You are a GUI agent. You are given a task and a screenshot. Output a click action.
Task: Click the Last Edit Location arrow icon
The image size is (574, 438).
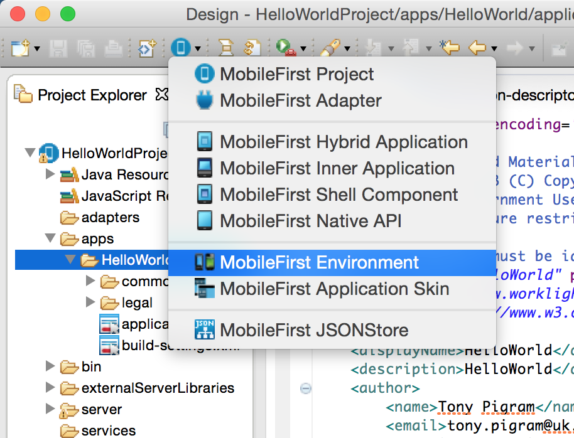pos(450,48)
